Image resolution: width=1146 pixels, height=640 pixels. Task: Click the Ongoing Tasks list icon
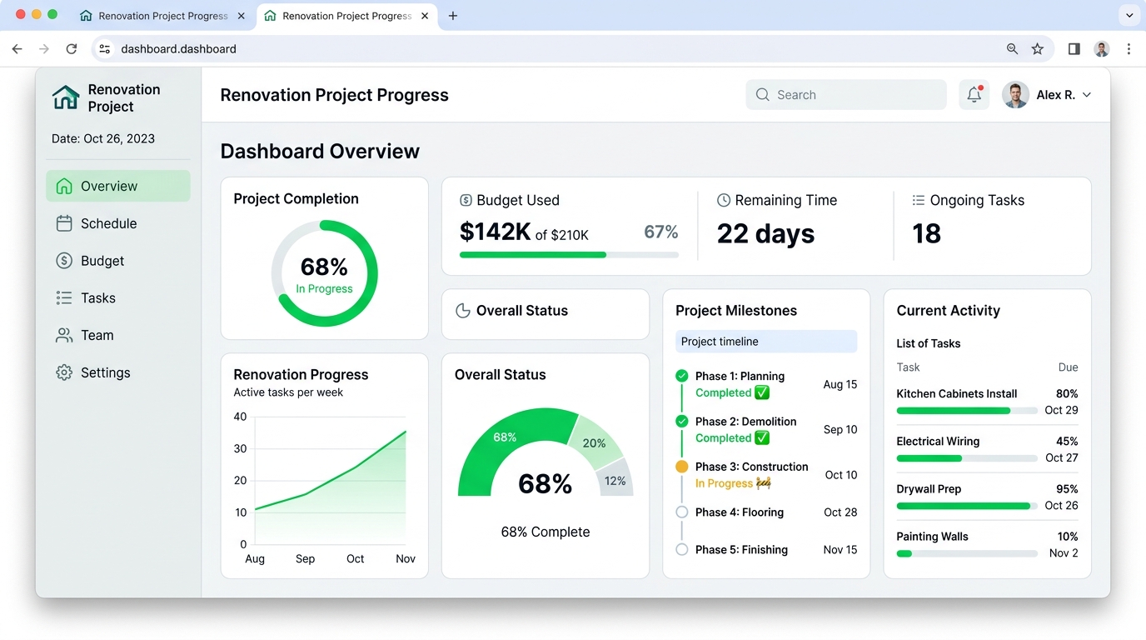(x=919, y=200)
